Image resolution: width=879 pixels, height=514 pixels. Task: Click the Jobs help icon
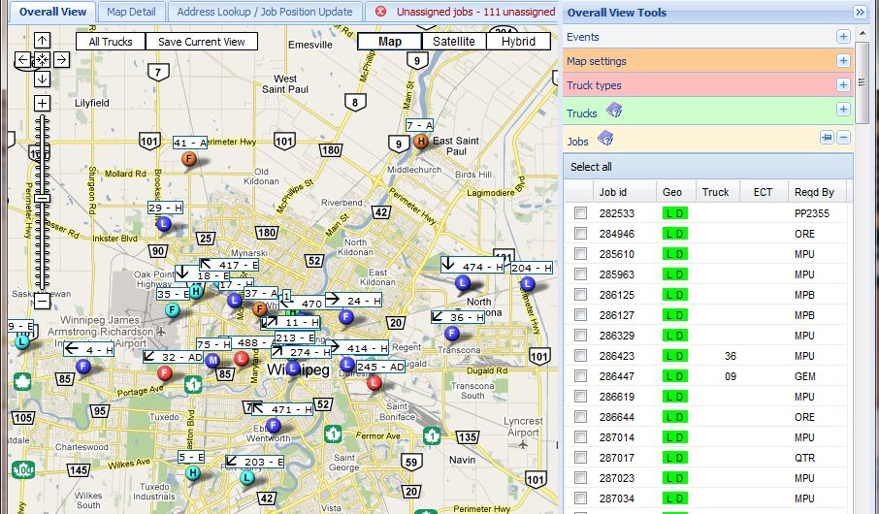click(x=605, y=140)
